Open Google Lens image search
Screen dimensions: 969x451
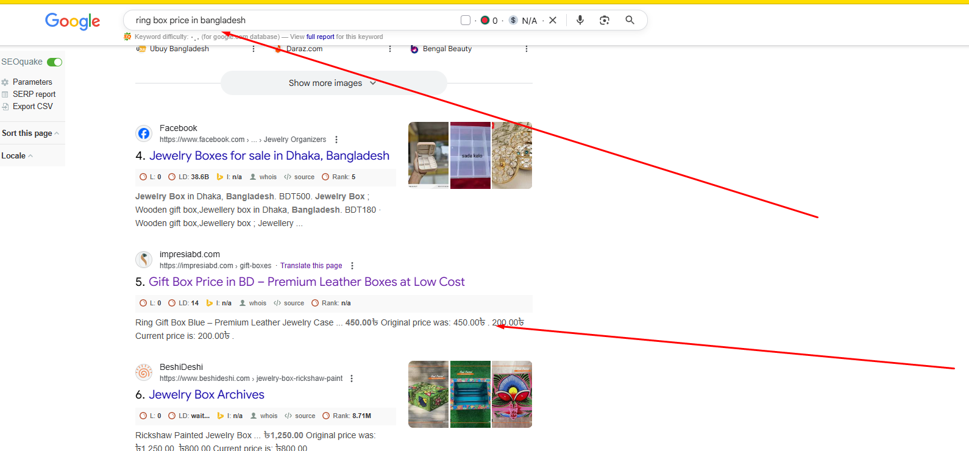[604, 20]
